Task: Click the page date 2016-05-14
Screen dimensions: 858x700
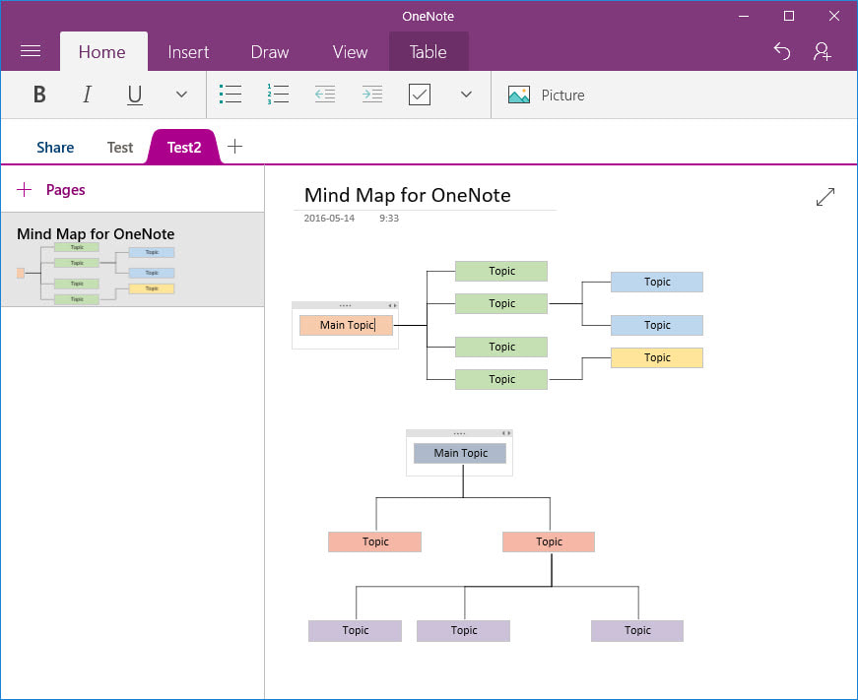Action: 329,218
